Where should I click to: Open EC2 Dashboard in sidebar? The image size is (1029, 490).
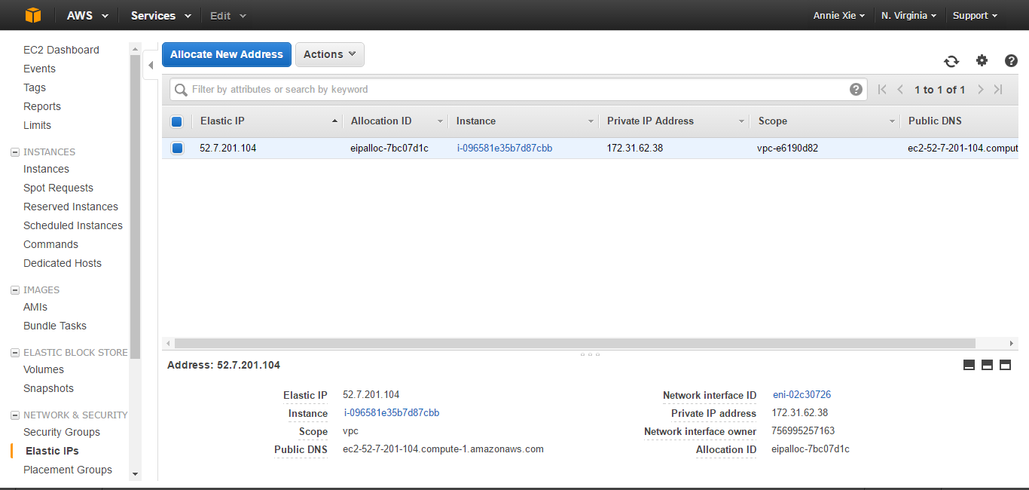point(61,50)
